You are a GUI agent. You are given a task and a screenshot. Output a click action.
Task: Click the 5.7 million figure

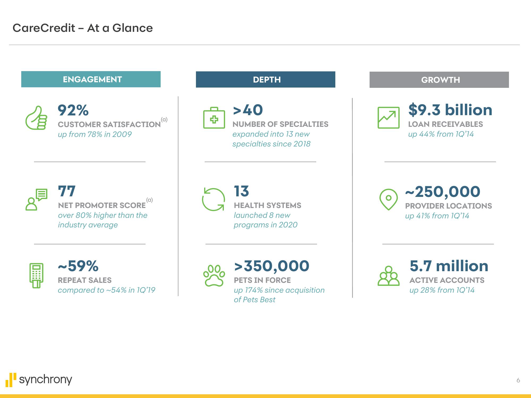click(449, 266)
